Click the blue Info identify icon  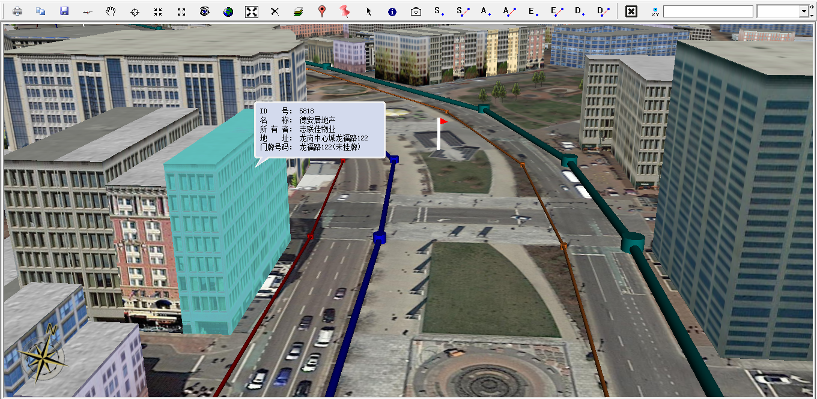coord(392,11)
